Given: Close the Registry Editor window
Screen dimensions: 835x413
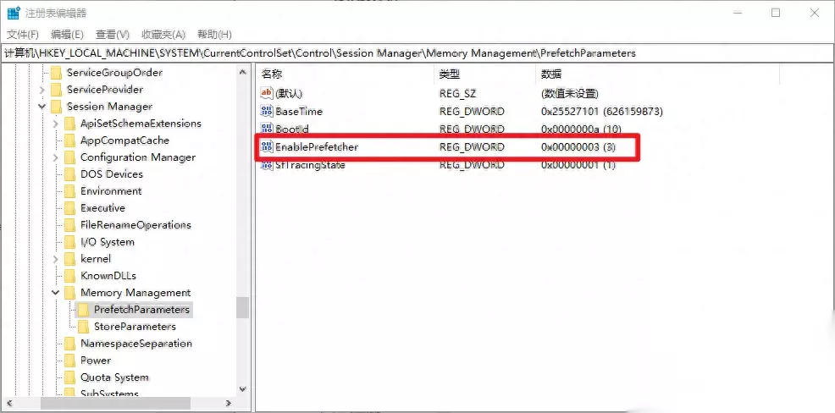Looking at the screenshot, I should pos(815,14).
